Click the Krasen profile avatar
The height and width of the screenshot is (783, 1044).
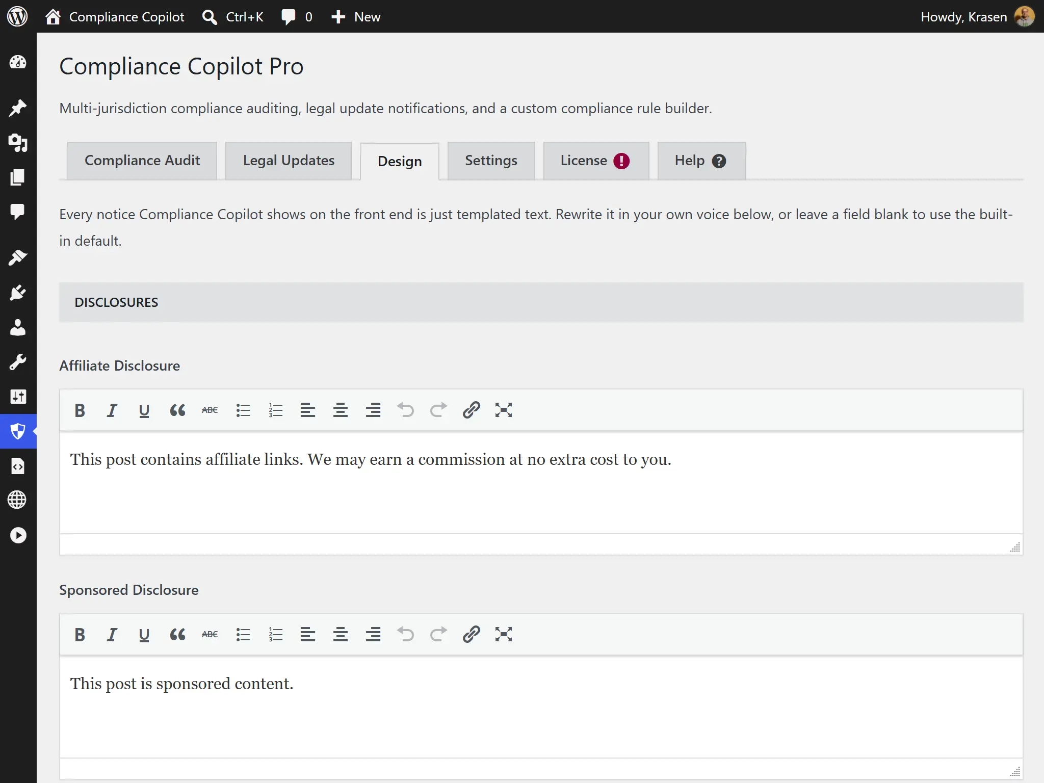1025,17
